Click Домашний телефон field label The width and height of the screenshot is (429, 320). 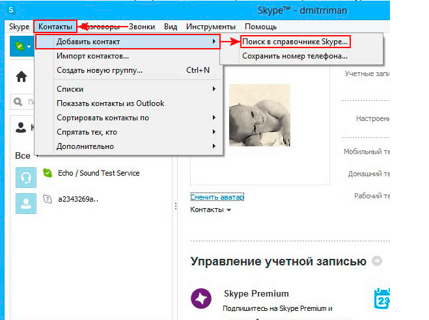pyautogui.click(x=369, y=174)
